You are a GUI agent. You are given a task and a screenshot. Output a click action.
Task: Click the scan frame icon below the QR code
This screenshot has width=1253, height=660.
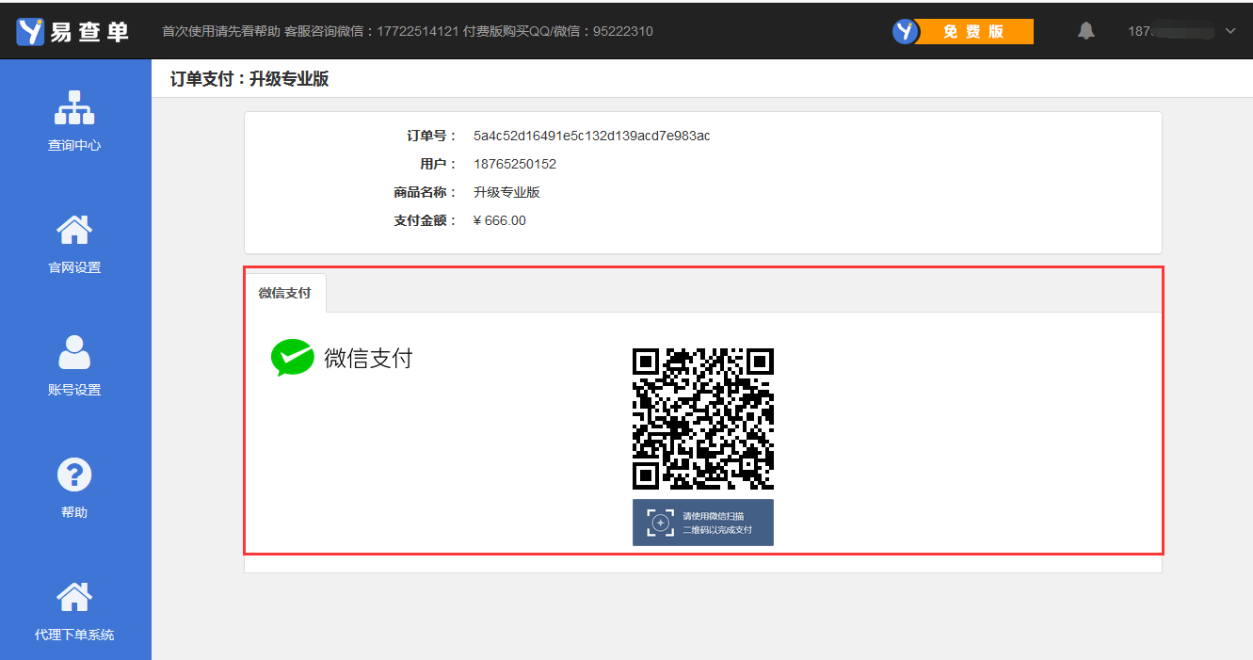pyautogui.click(x=661, y=523)
